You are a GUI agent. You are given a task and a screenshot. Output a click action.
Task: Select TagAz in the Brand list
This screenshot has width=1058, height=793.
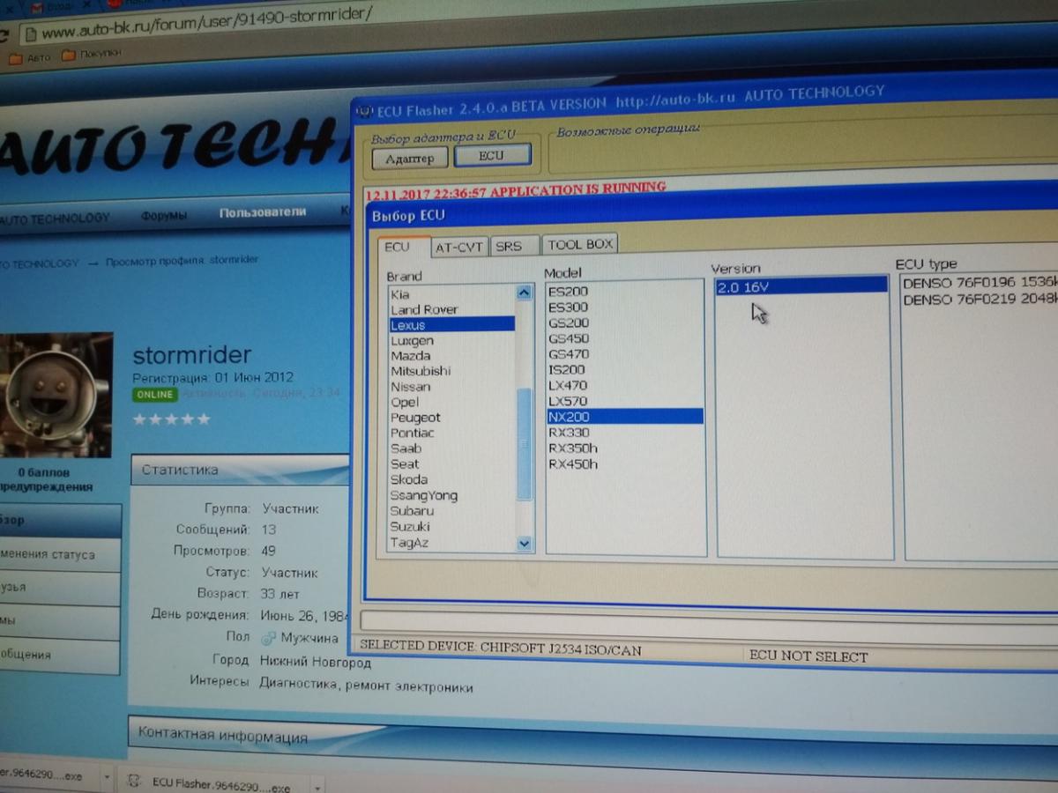click(409, 542)
